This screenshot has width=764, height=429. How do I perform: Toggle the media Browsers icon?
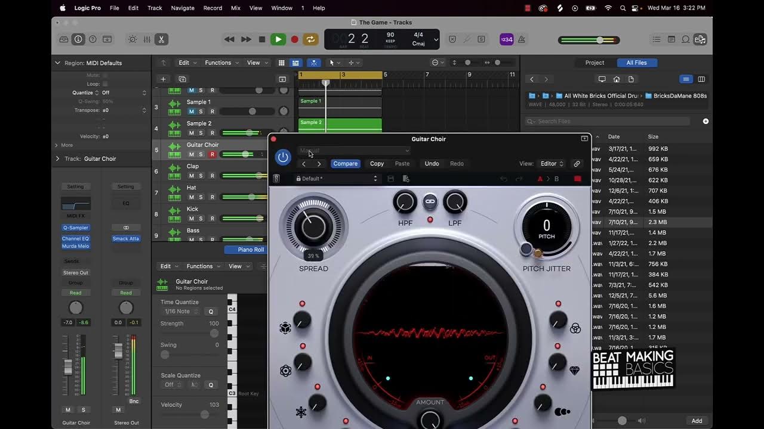click(700, 39)
